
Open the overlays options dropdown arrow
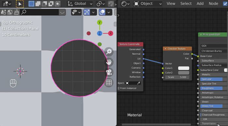pos(108,12)
